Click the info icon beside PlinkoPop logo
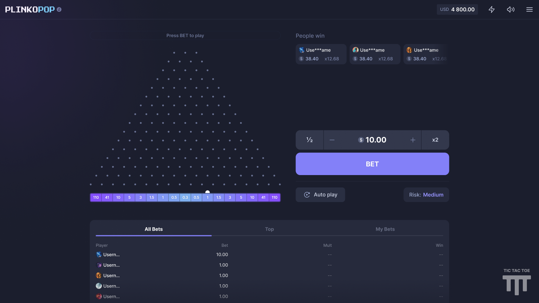This screenshot has height=303, width=539. pos(59,9)
